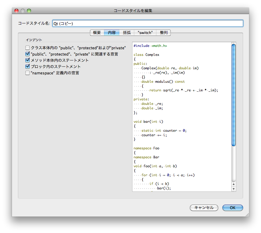Click the code preview scrollbar thumb
This screenshot has height=233, width=261.
(233, 95)
